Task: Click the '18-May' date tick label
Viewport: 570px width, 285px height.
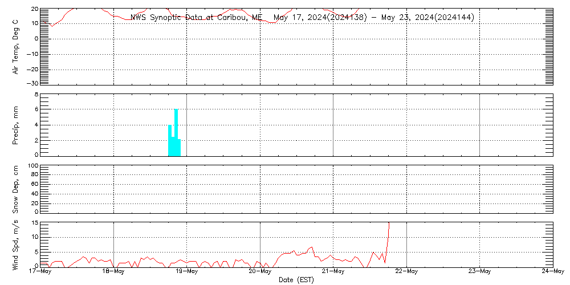Action: [114, 271]
